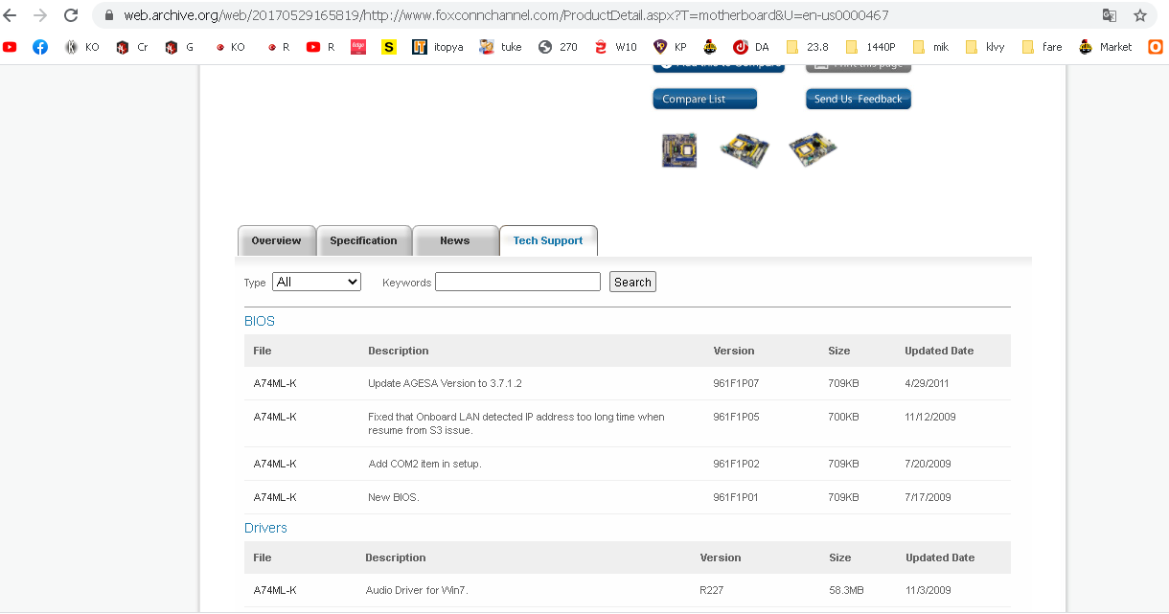Open the 270 bookmark

[x=558, y=46]
